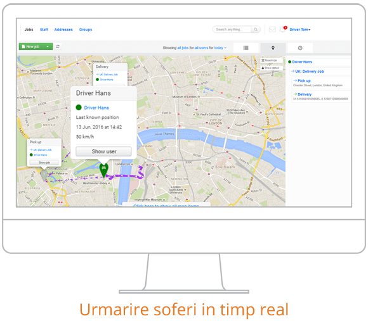The height and width of the screenshot is (321, 368).
Task: Go to the Groups tab
Action: point(86,30)
